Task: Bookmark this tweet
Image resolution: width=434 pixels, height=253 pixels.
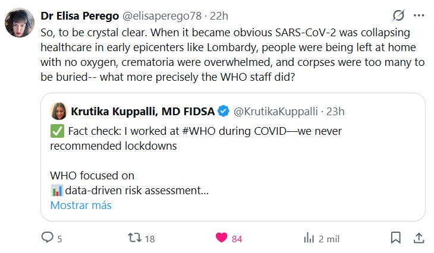Action: tap(395, 238)
